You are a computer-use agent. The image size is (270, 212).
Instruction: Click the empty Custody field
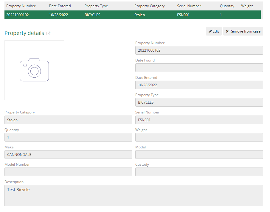point(199,172)
